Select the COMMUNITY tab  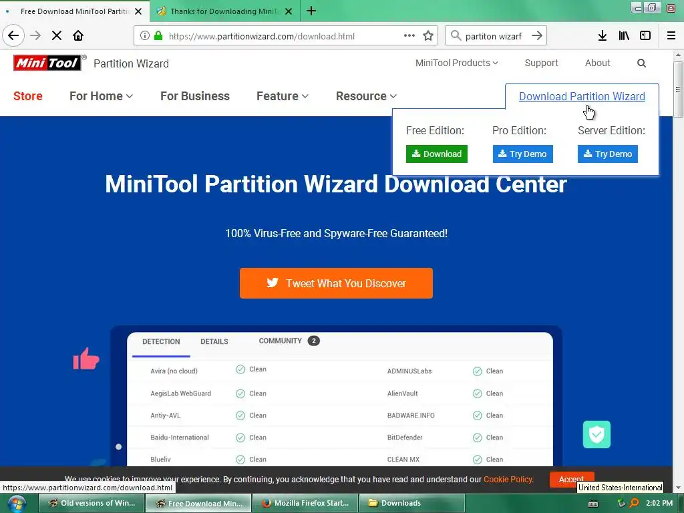coord(289,341)
